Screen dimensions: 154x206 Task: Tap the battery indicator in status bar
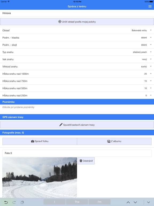151,2
